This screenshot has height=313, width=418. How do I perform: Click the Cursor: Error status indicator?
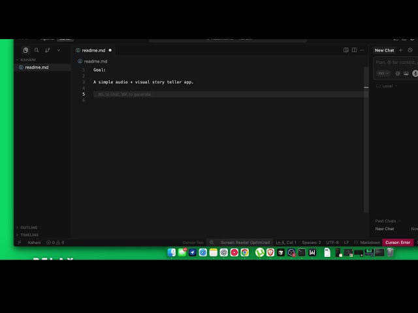tap(398, 243)
